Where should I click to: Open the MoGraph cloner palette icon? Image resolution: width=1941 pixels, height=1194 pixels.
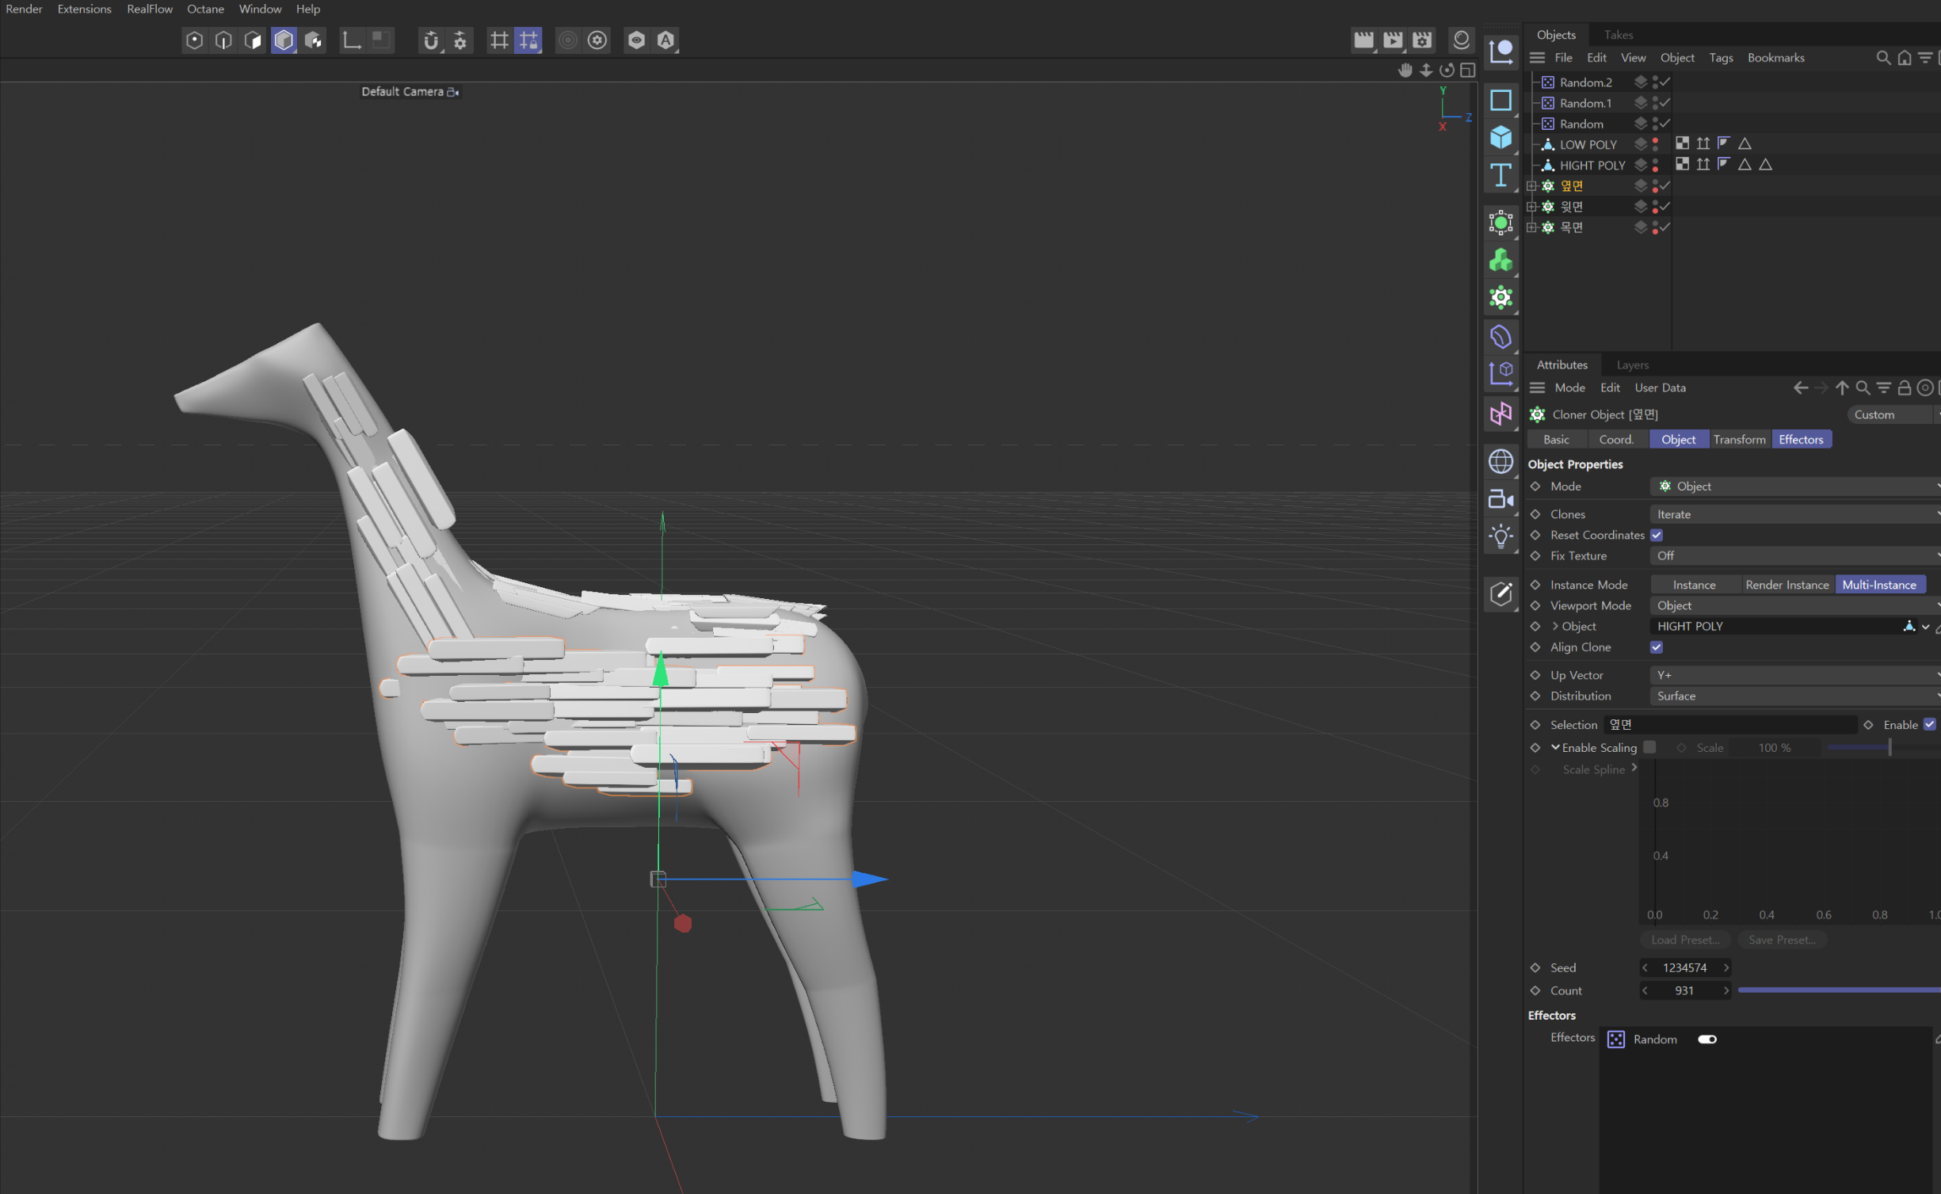pos(1501,298)
